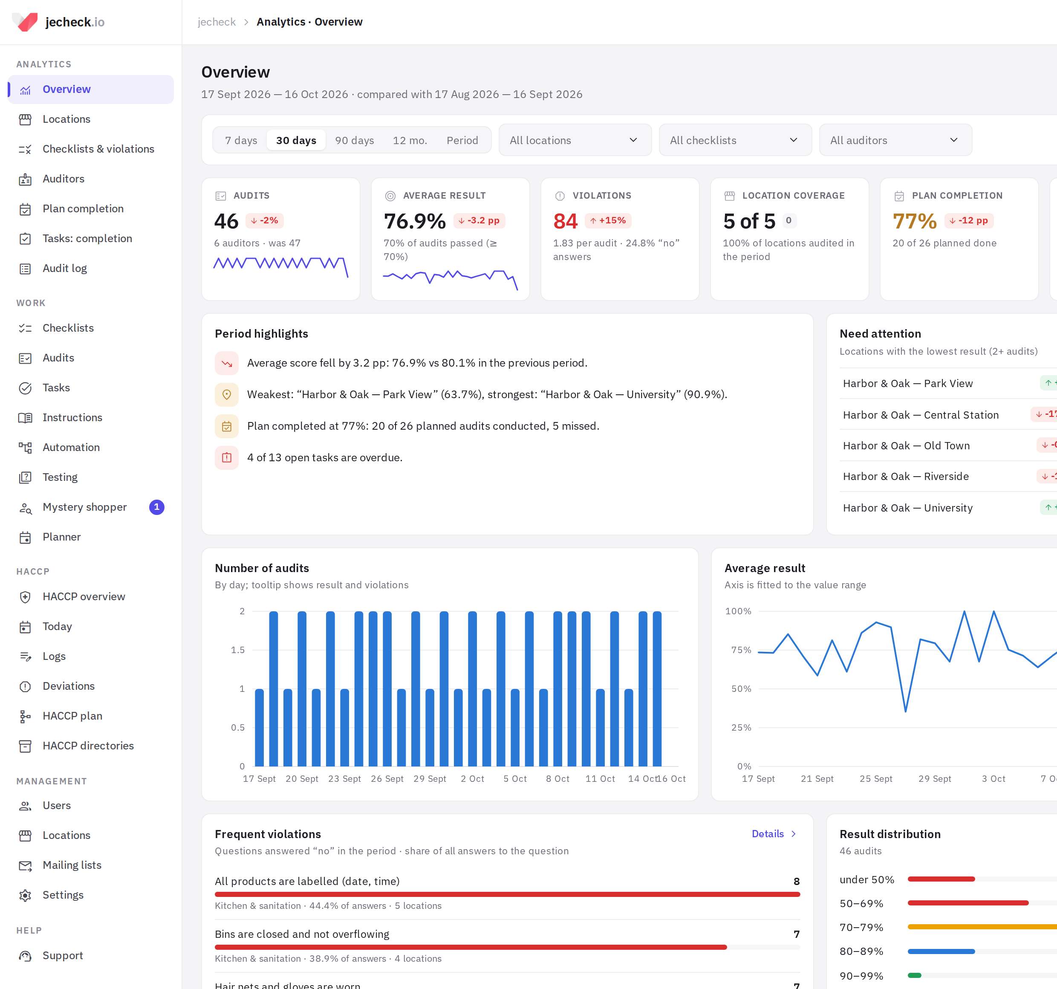Click the Testing icon in sidebar
The image size is (1057, 989).
pos(25,477)
